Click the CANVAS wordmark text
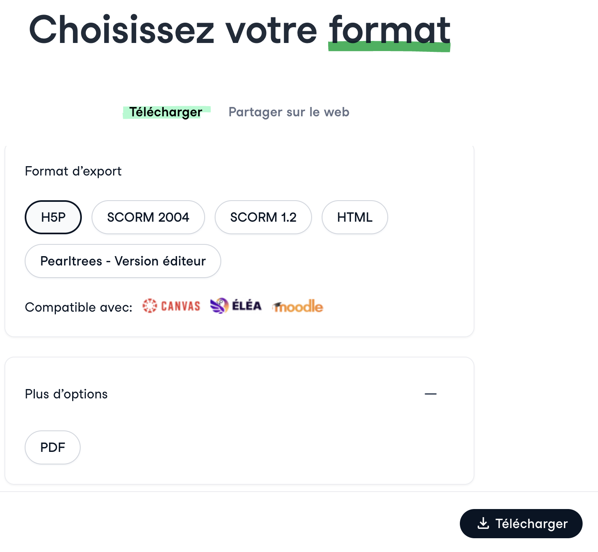 coord(181,306)
